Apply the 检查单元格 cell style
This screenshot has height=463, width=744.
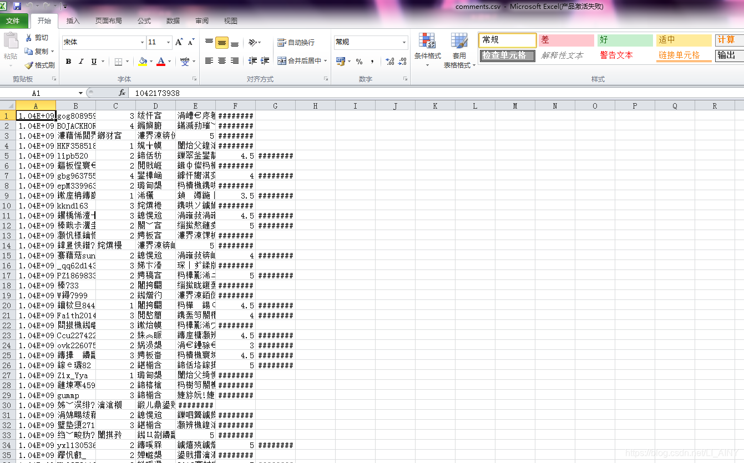click(x=508, y=55)
